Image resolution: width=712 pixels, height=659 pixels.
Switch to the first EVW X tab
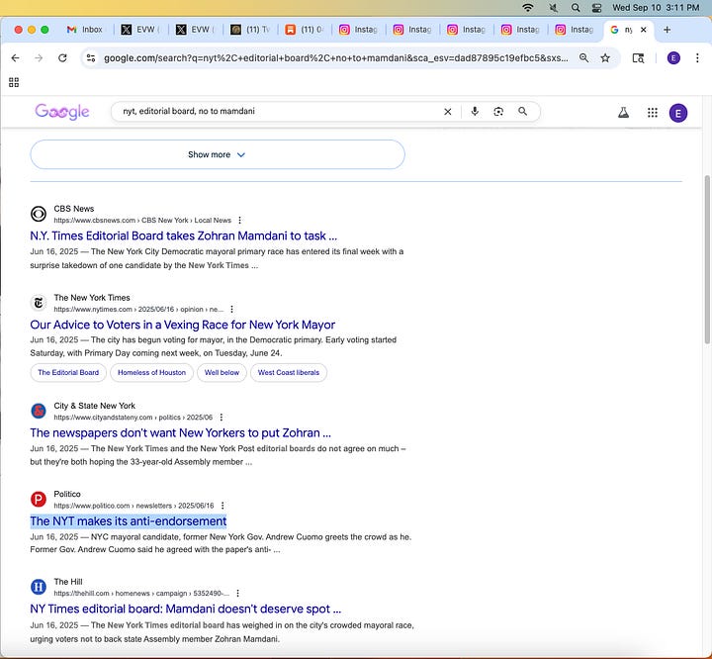coord(140,30)
